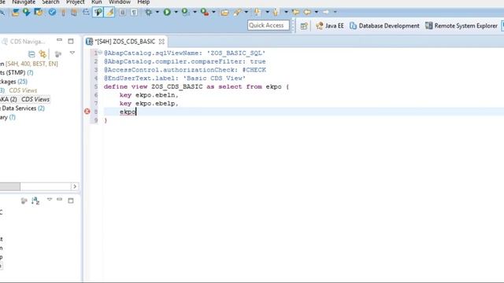Click the Quick Access input field
Viewport: 504px width, 283px height.
pos(269,25)
